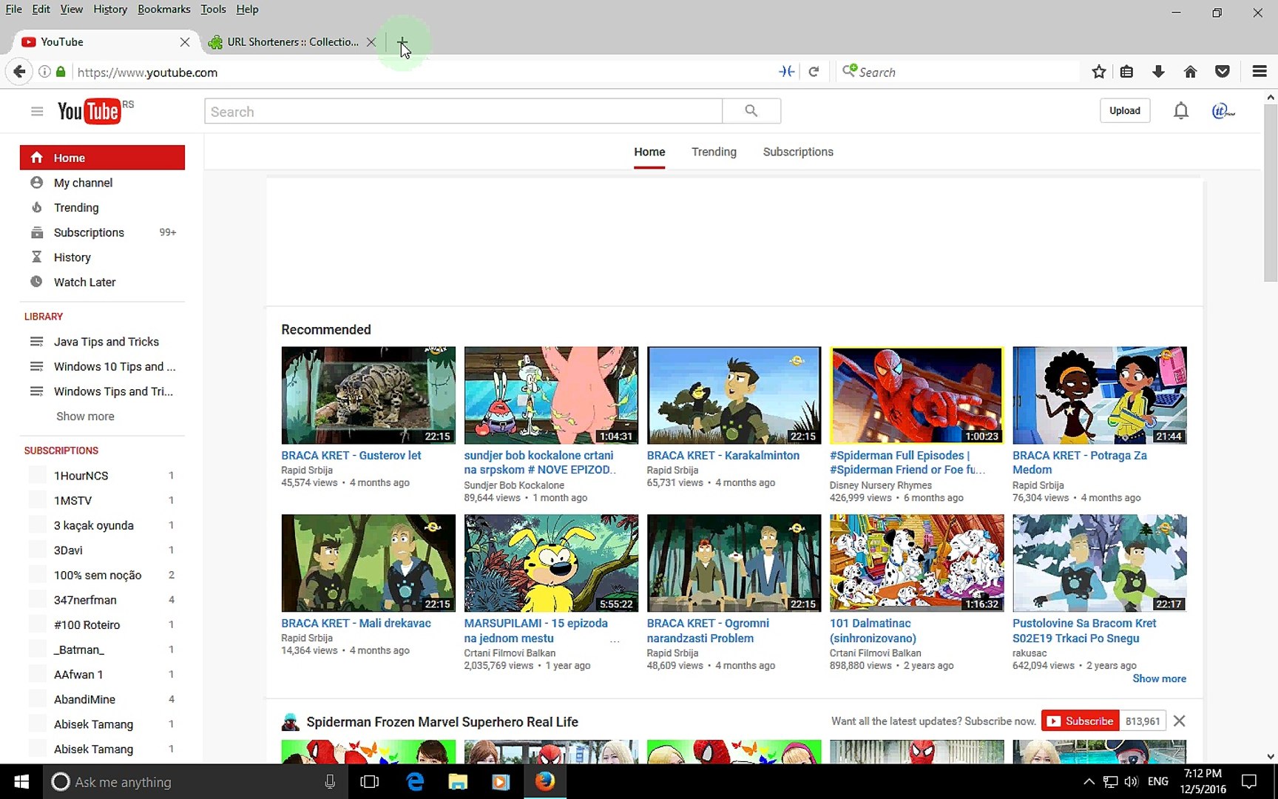Switch to the Trending tab
Screen dimensions: 1278x799
tap(714, 152)
